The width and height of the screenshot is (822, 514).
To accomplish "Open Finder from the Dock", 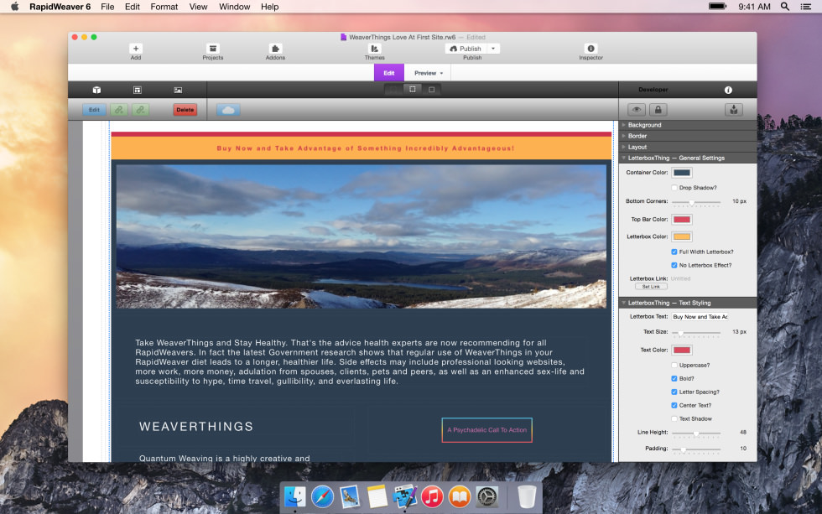I will 294,496.
